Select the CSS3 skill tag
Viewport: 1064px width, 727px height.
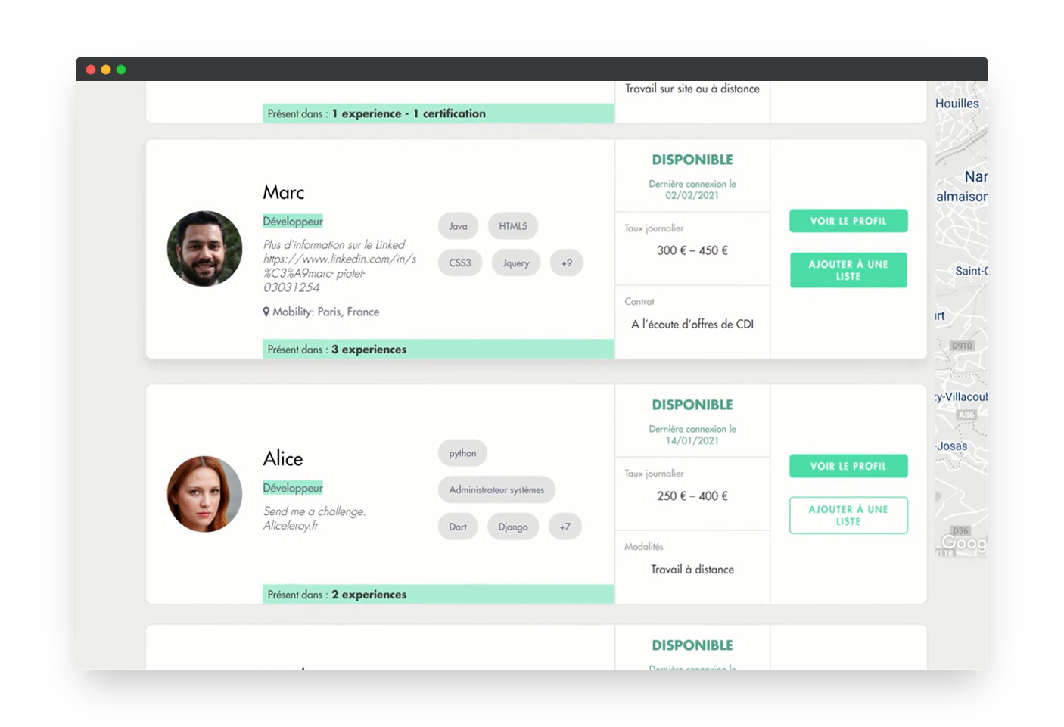pos(460,263)
